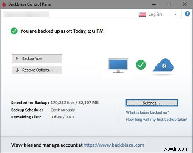Viewport: 193px width, 153px height.
Task: Click the green backed-up status checkmark
Action: (x=14, y=31)
